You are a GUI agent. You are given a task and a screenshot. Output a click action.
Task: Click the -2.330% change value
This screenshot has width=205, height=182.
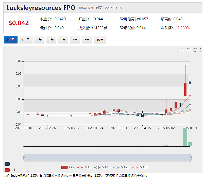click(183, 28)
